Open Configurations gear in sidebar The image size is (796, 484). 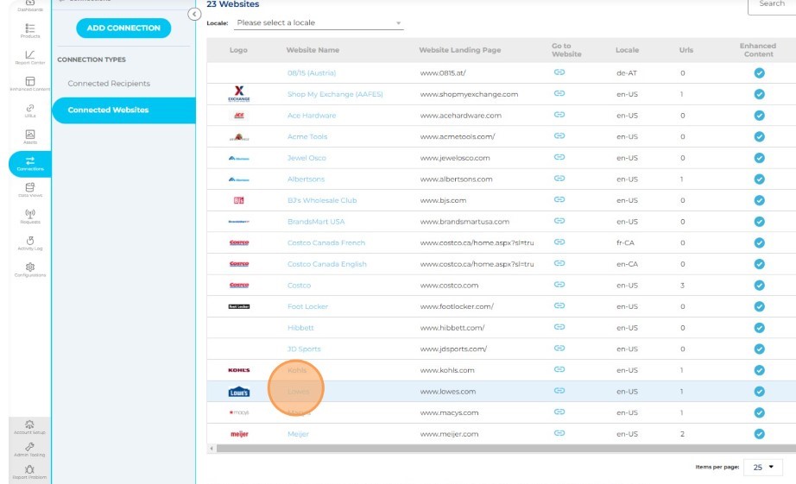pyautogui.click(x=30, y=270)
